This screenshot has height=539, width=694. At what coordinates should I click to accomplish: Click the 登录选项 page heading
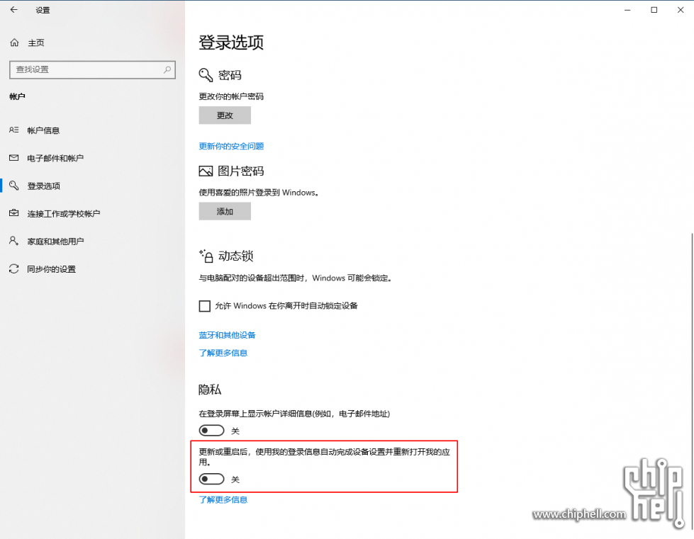click(231, 43)
